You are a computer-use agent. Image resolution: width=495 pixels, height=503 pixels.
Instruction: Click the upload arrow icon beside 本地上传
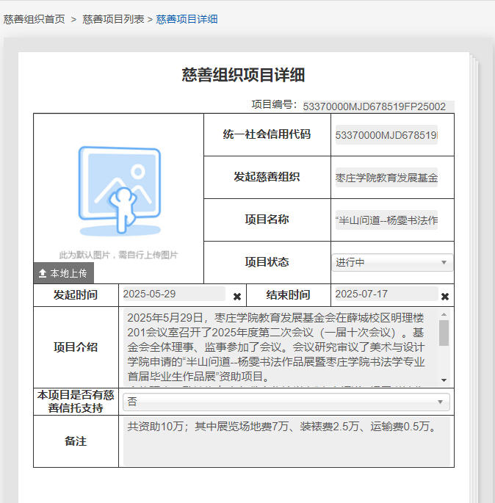(x=43, y=273)
